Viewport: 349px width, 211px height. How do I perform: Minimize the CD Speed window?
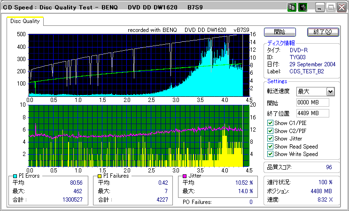tap(320, 8)
